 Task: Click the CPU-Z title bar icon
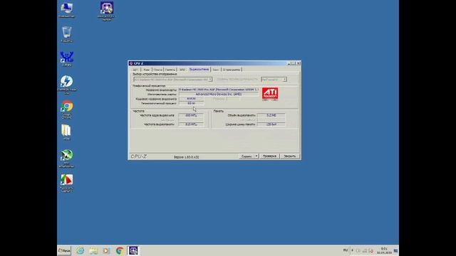click(x=131, y=63)
